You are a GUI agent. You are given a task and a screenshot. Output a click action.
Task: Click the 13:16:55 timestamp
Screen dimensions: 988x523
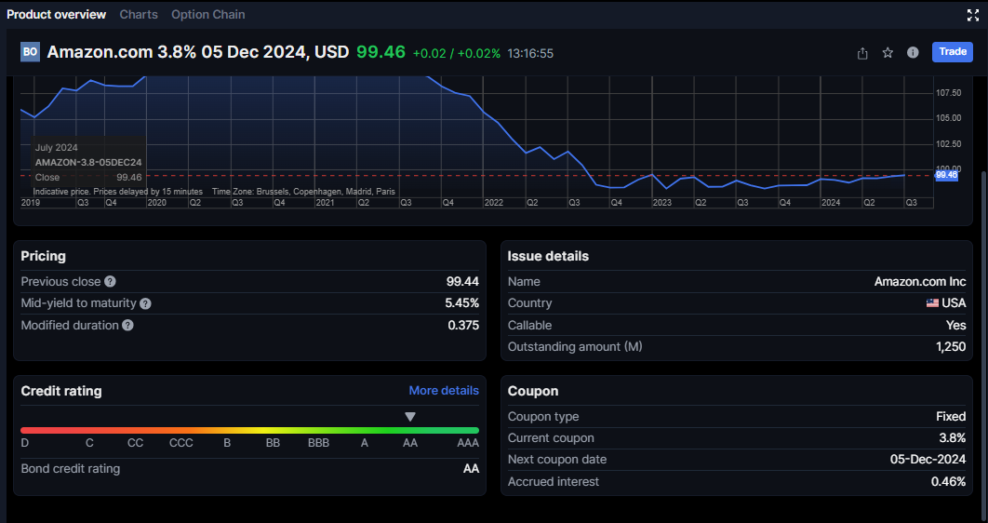pyautogui.click(x=530, y=54)
